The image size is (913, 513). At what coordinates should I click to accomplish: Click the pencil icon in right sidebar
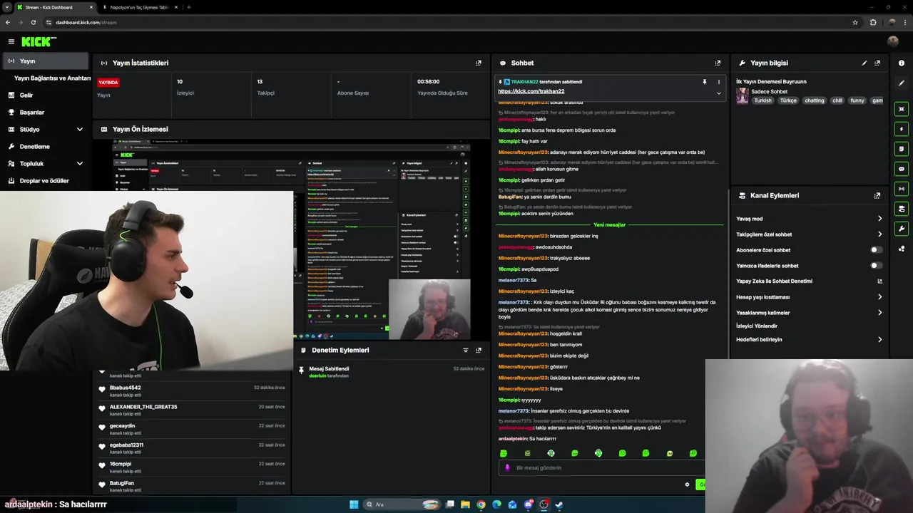pos(902,83)
